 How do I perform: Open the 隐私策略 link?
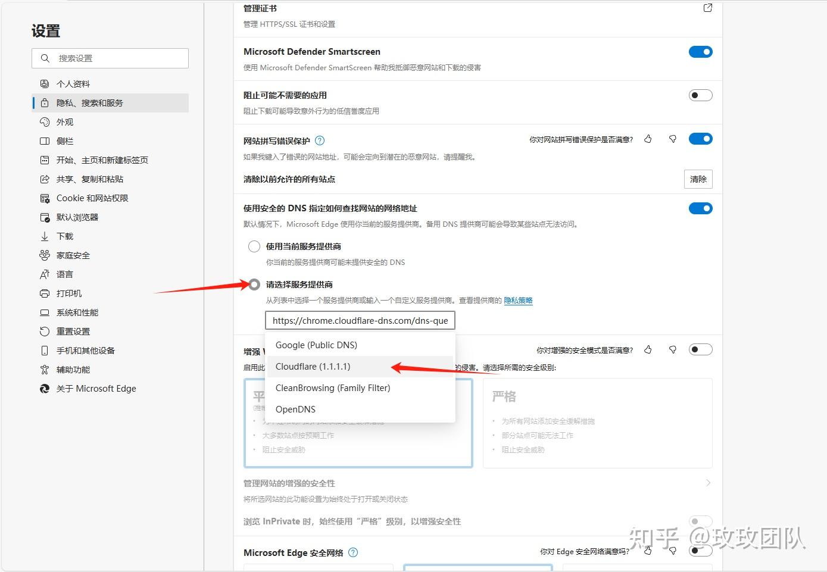pyautogui.click(x=518, y=300)
